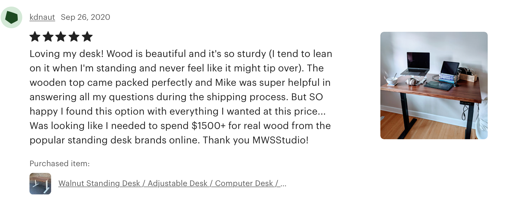Select the third rating star
Viewport: 528px width, 213px height.
click(61, 37)
